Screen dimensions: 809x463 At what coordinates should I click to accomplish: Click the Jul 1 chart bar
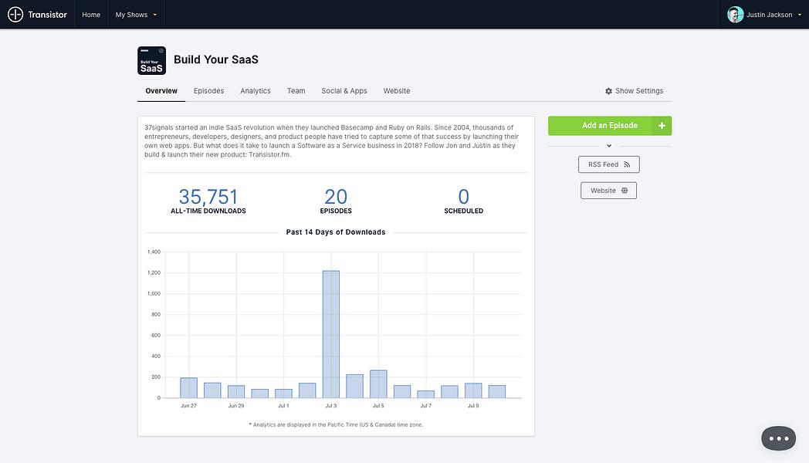point(284,394)
